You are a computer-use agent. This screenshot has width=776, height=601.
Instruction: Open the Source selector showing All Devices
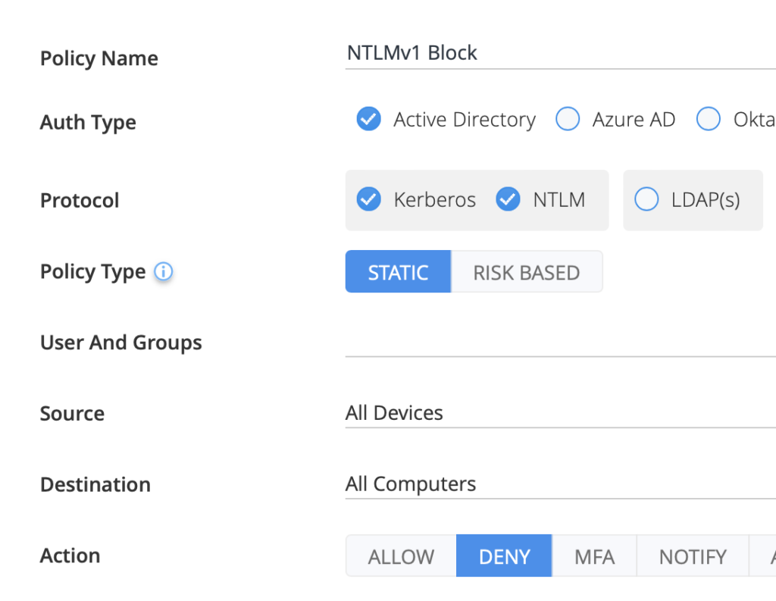530,413
